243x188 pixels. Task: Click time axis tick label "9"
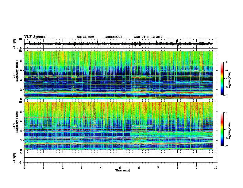pos(196,168)
